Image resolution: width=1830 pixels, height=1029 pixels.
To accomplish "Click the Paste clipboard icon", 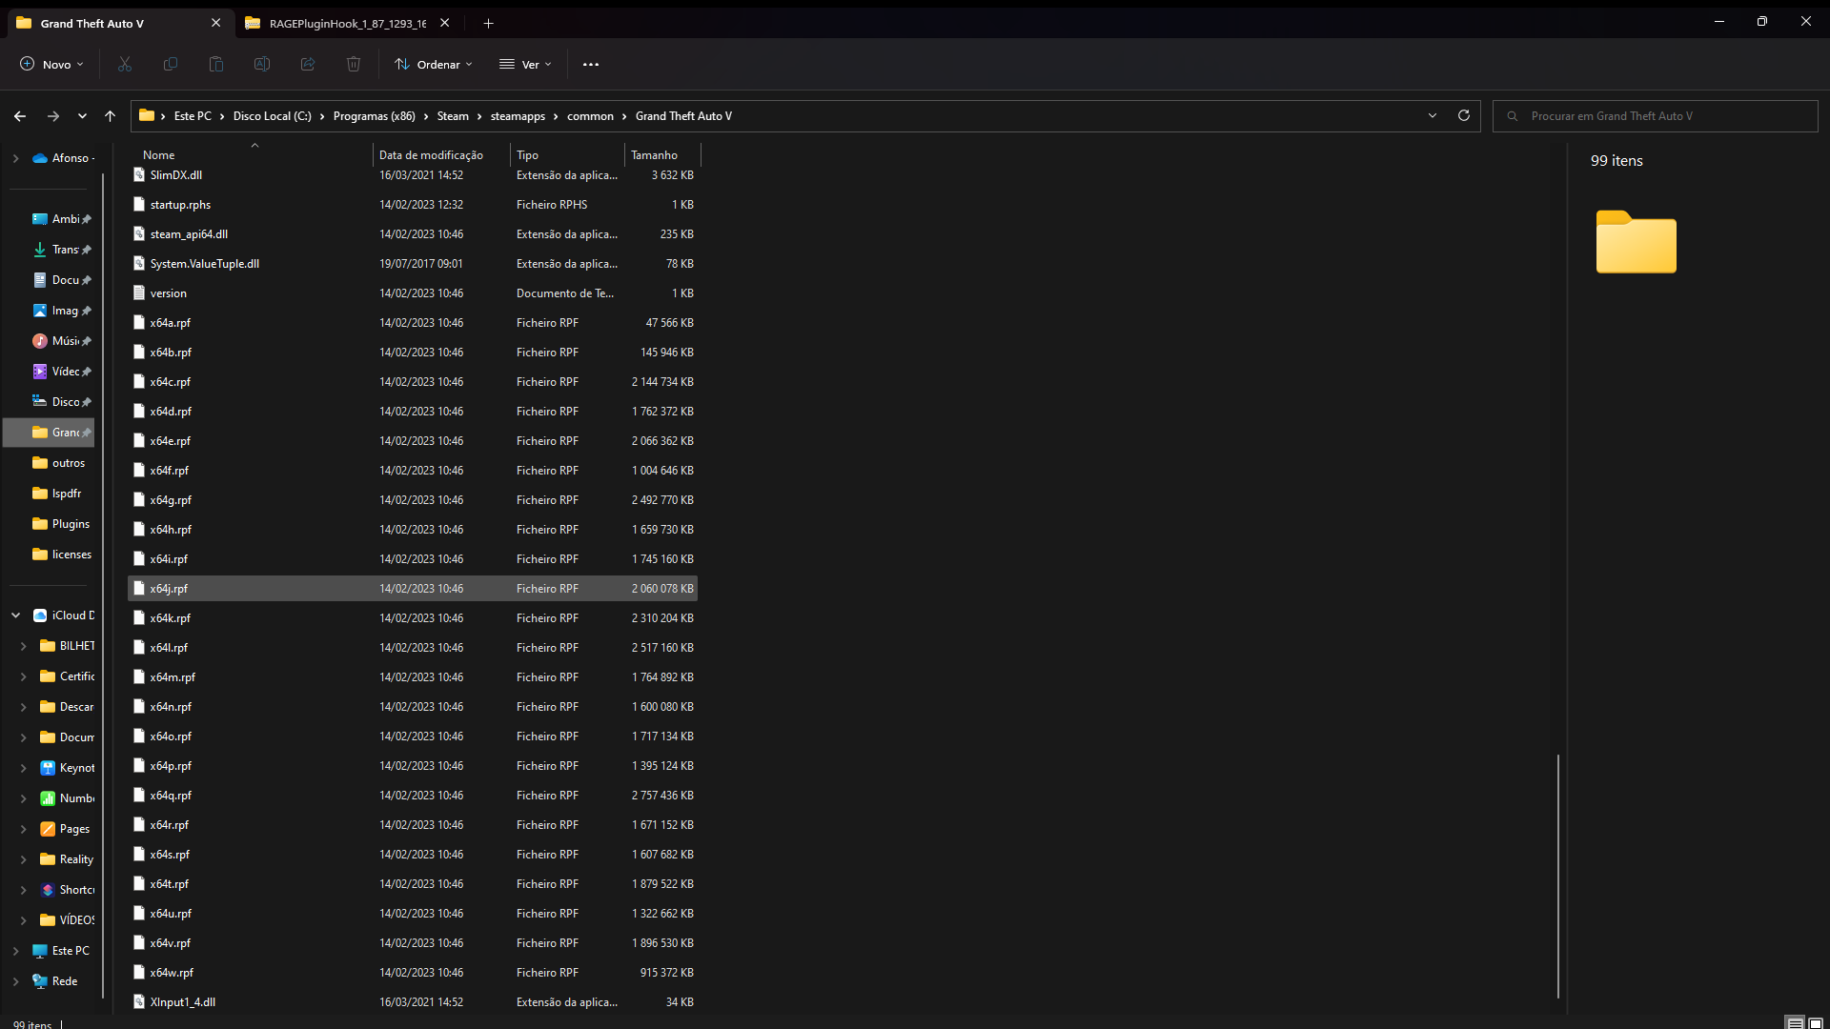I will (216, 64).
